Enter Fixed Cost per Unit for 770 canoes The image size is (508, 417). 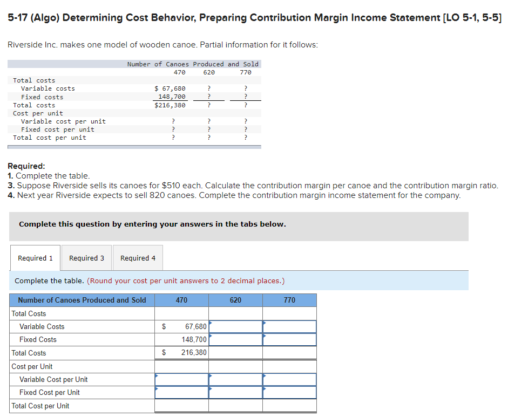[x=289, y=392]
